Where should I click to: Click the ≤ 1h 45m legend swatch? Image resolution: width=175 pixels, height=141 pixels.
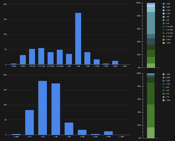(x=164, y=27)
